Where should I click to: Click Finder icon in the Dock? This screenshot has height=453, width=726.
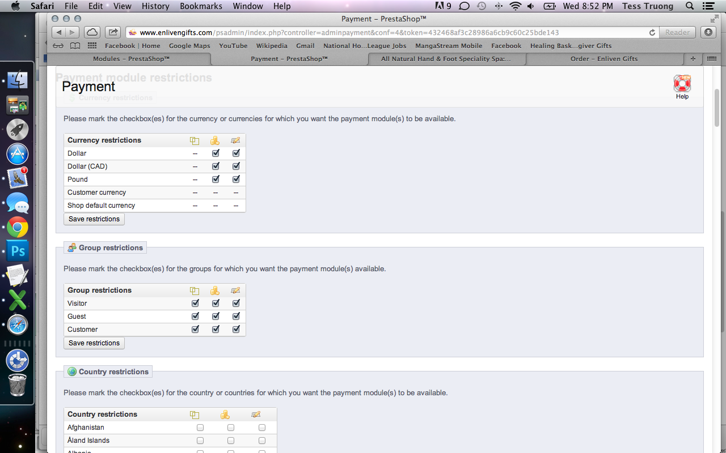[x=18, y=80]
